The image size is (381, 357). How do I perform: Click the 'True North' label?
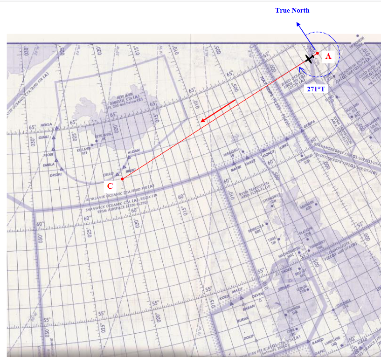[x=292, y=10]
